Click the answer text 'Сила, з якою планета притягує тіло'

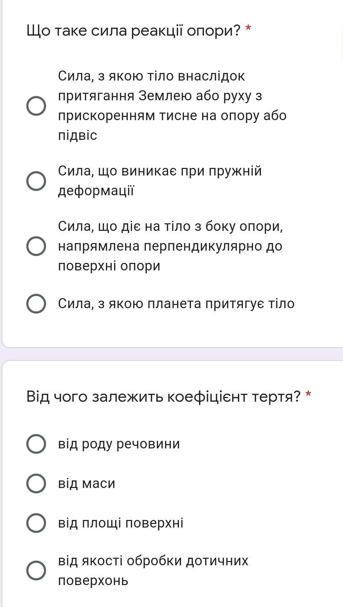(176, 304)
